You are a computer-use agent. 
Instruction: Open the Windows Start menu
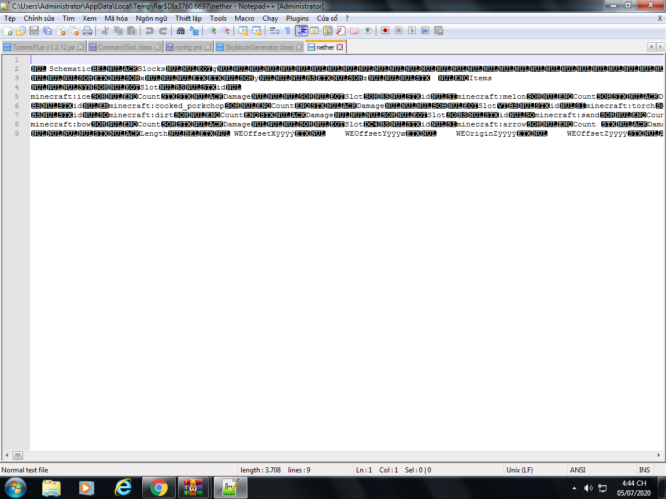tap(16, 487)
